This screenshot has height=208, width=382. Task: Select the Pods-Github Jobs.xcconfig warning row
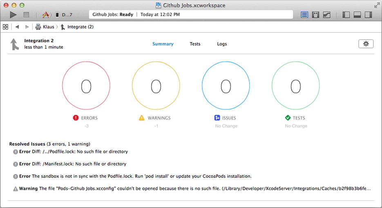click(192, 188)
